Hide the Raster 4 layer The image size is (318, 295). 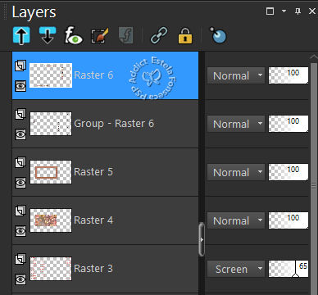coord(20,231)
